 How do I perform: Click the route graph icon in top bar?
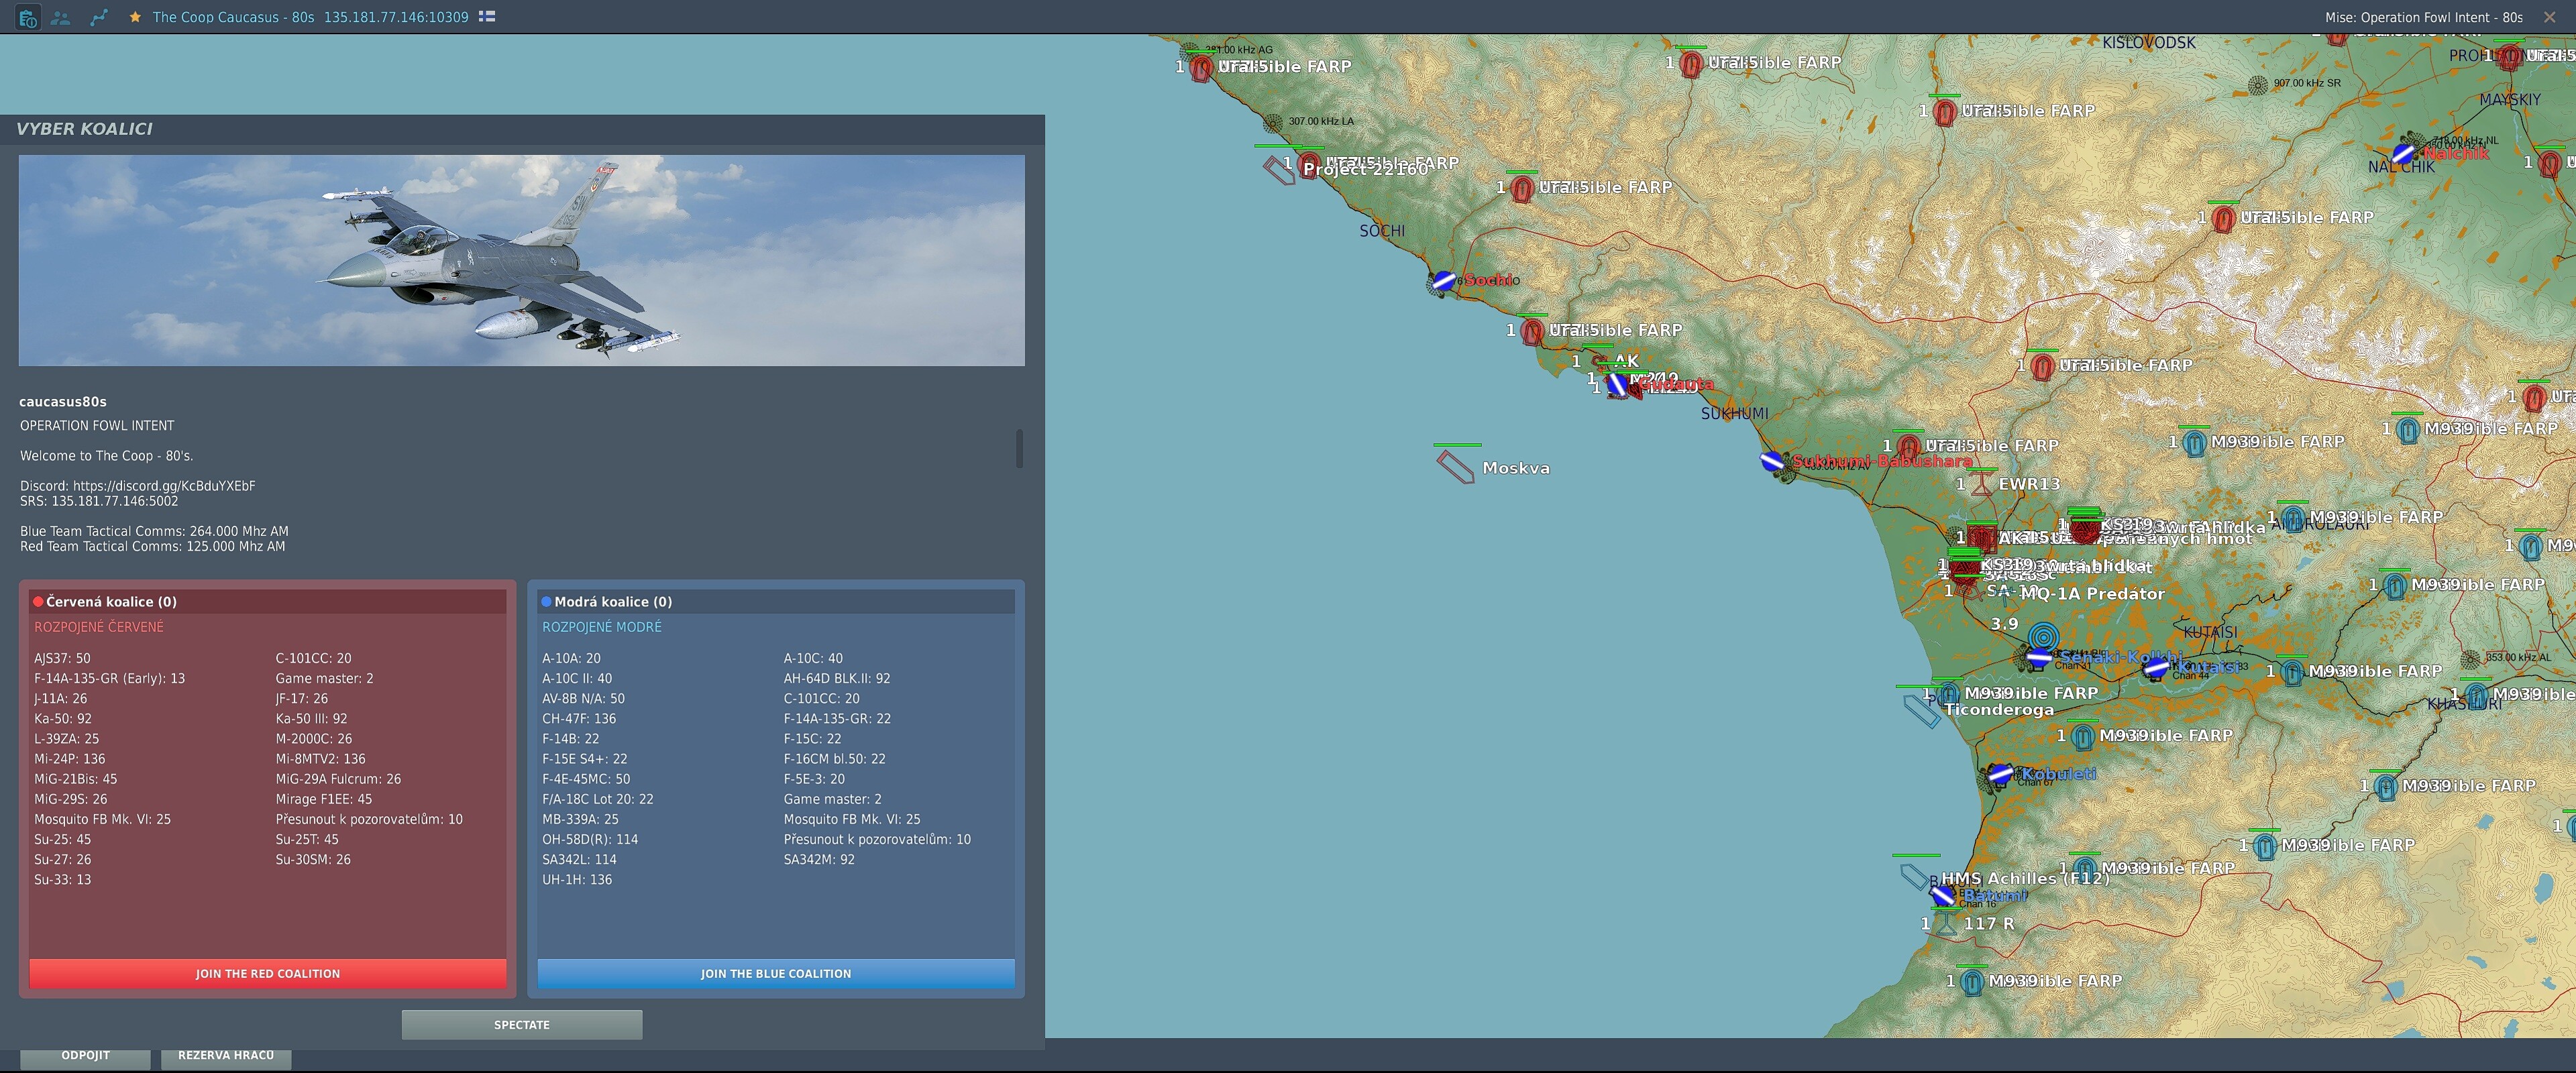98,17
